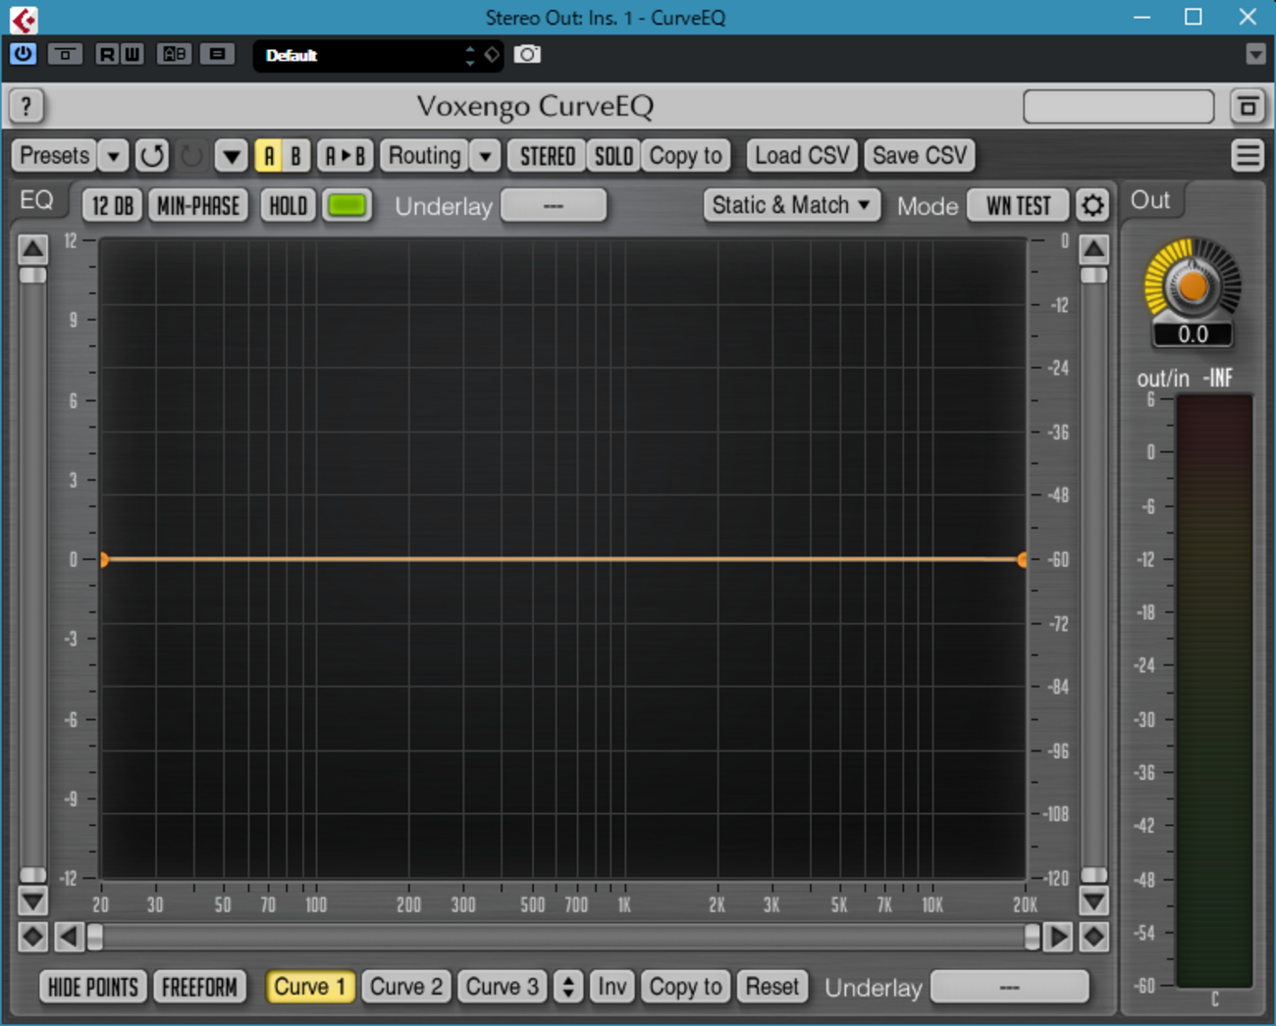Expand the Routing dropdown arrow
1276x1026 pixels.
click(x=485, y=156)
